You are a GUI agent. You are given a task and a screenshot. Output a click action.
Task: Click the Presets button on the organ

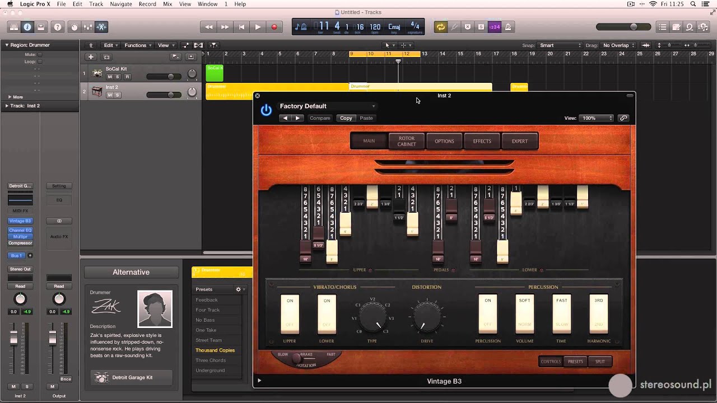pos(575,362)
